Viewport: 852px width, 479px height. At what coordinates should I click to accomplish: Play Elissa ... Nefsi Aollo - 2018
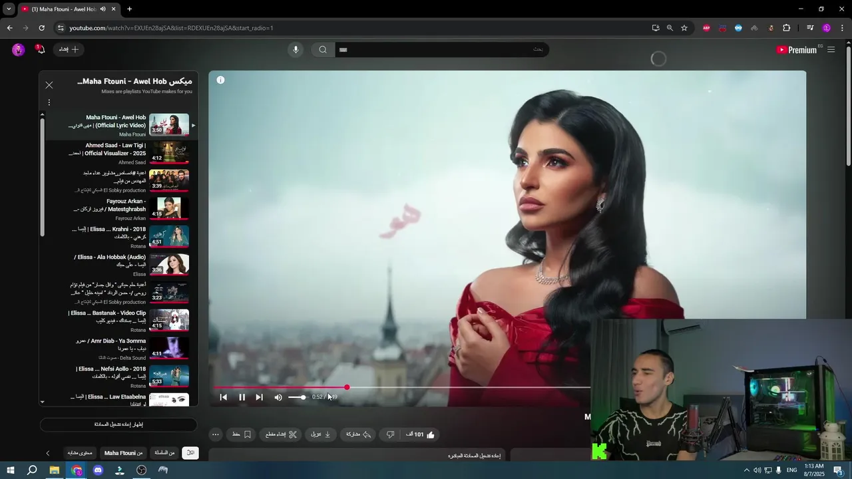coord(118,377)
